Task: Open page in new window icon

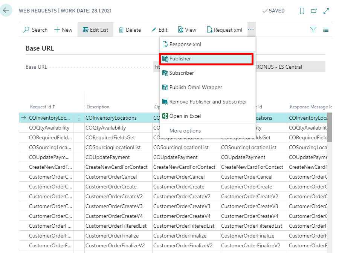Action: click(x=314, y=11)
